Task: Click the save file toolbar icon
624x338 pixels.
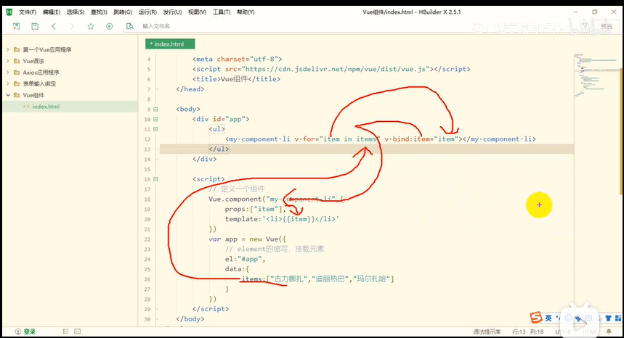Action: [x=35, y=26]
